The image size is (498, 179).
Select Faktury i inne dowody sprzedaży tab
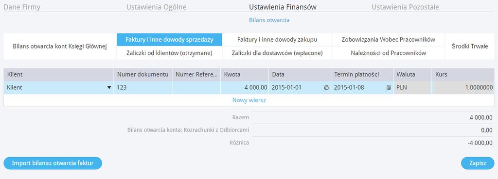click(x=169, y=40)
